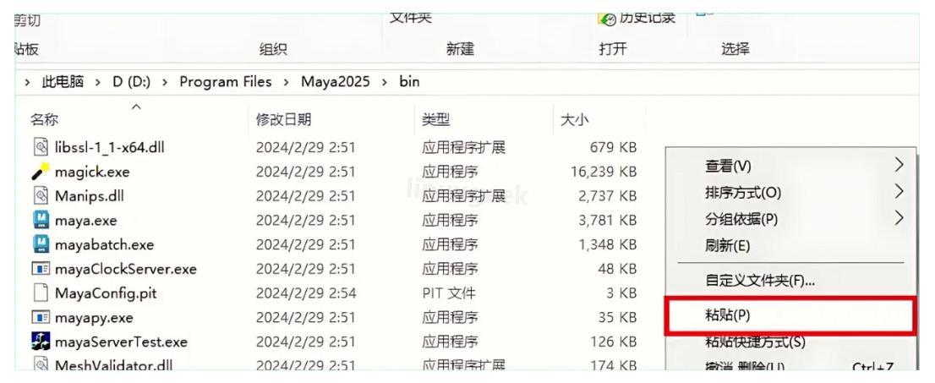Open the history records icon button
The height and width of the screenshot is (383, 935).
(x=605, y=19)
